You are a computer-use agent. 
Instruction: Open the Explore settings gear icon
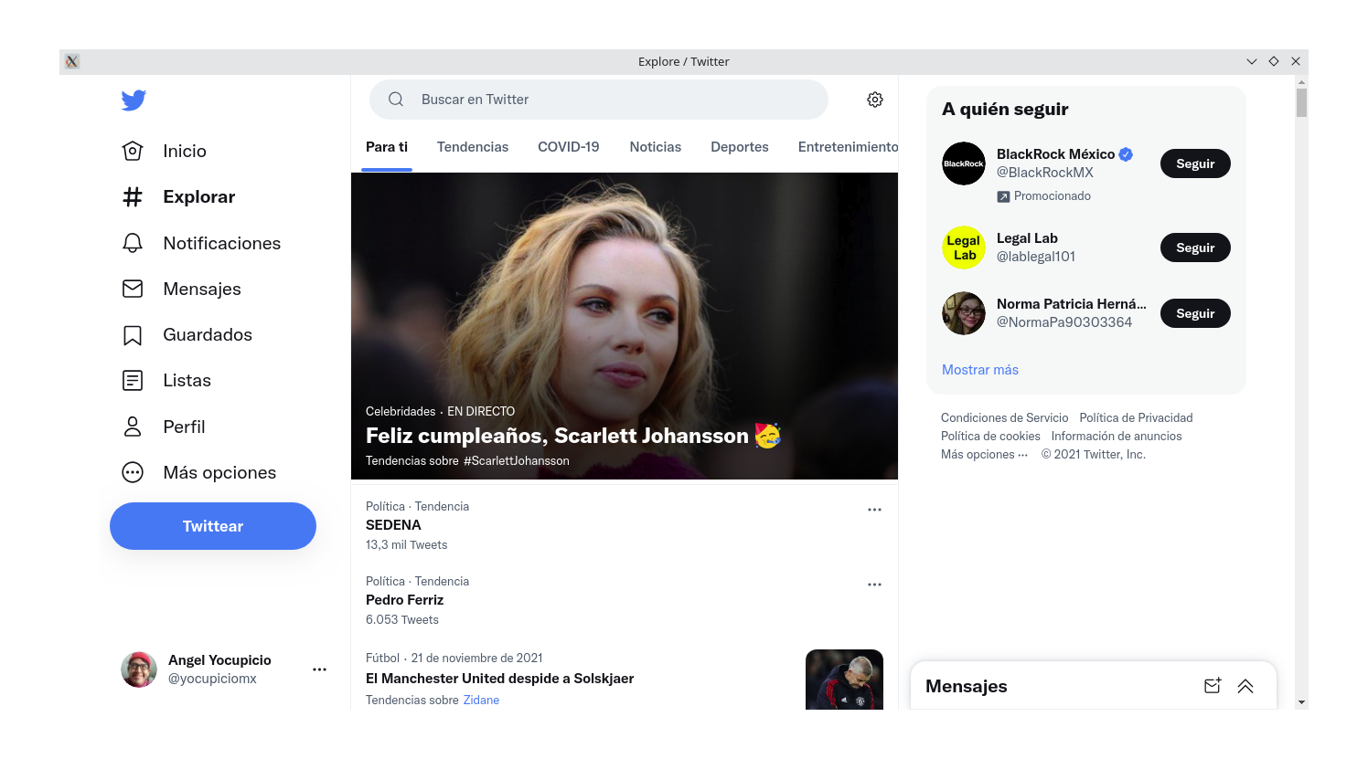click(875, 100)
